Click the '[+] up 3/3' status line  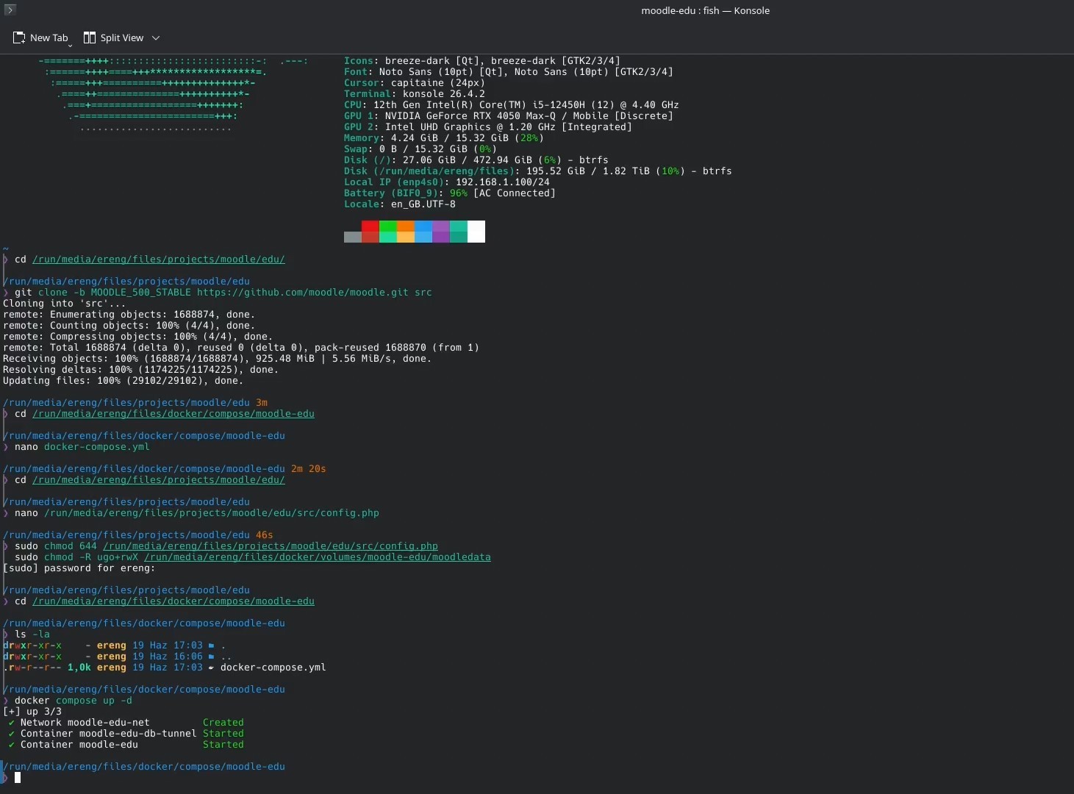[32, 712]
